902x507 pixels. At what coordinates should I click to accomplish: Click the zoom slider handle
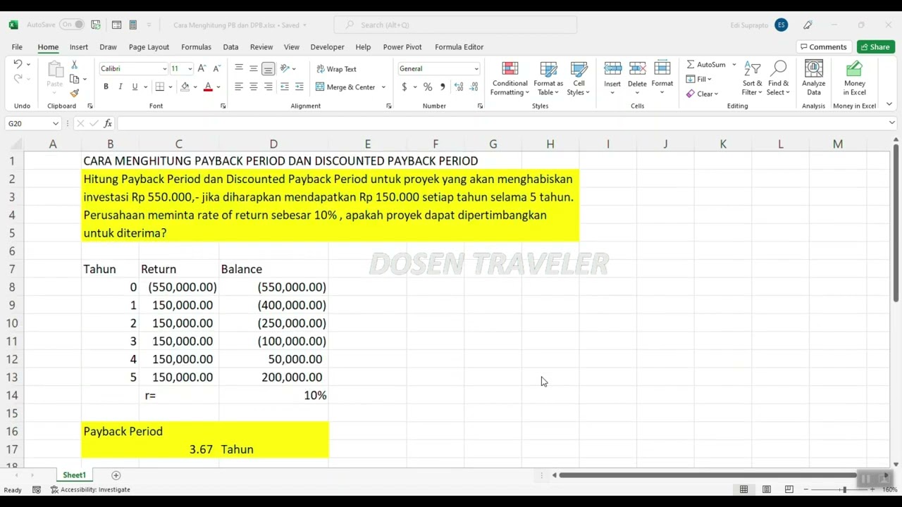pos(844,489)
